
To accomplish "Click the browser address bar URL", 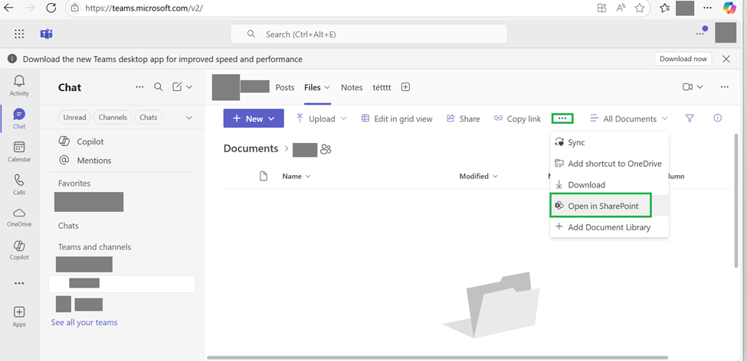I will 143,8.
